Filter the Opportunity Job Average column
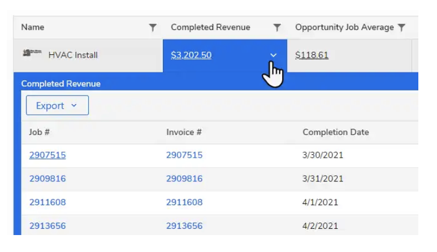Viewport: 437px width, 252px height. coord(401,27)
